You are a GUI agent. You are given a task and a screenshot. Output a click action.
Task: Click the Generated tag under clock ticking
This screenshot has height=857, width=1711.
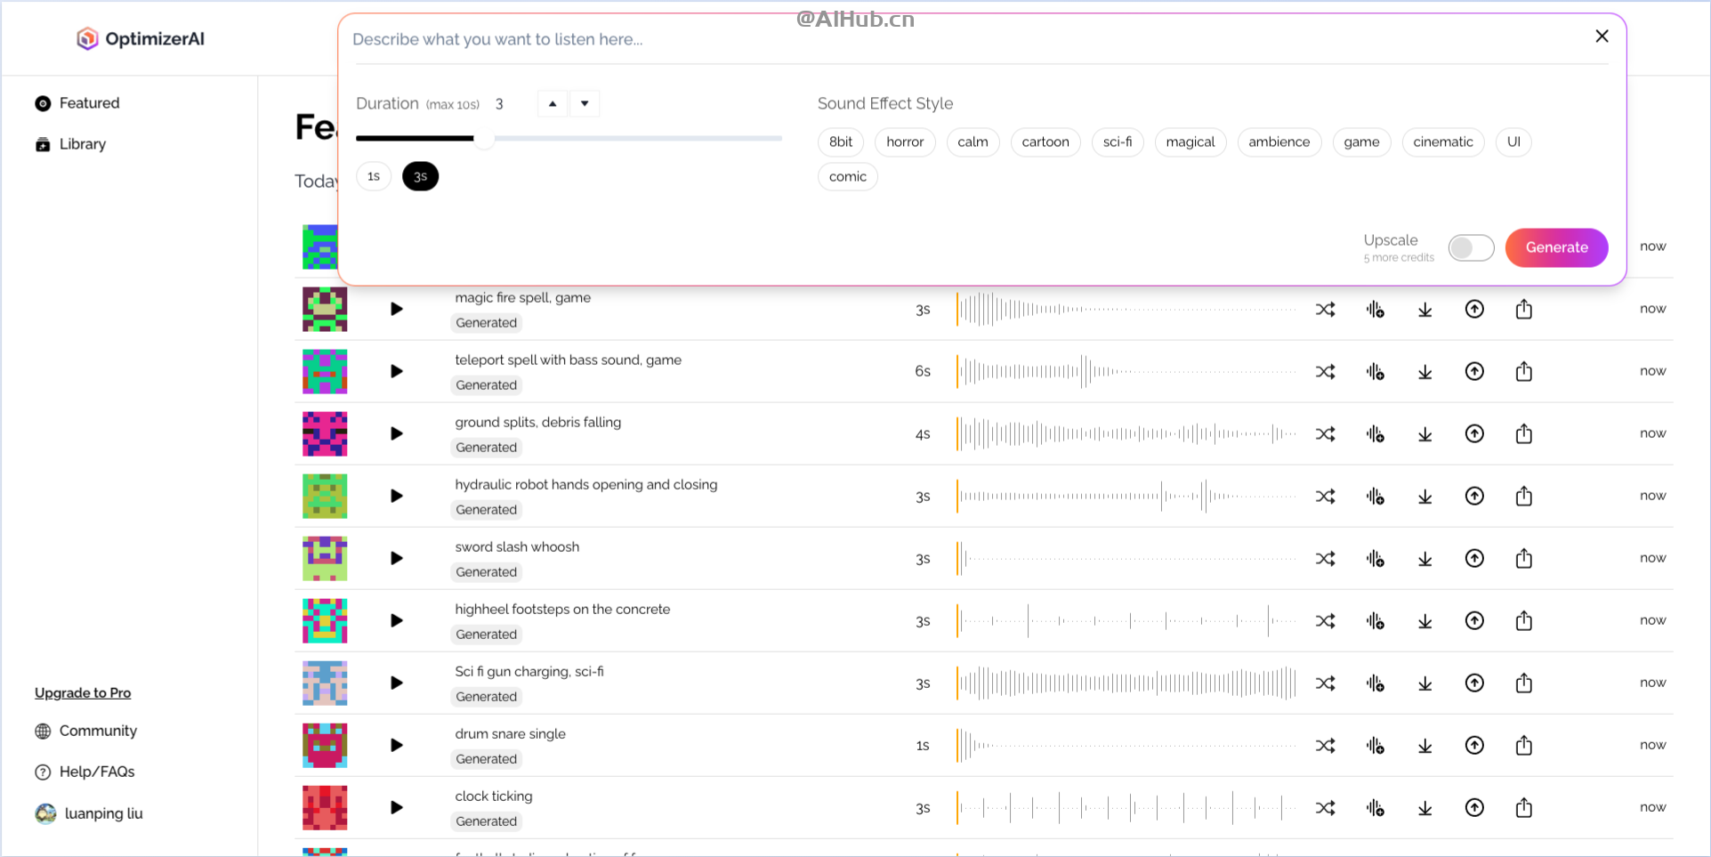(x=486, y=821)
